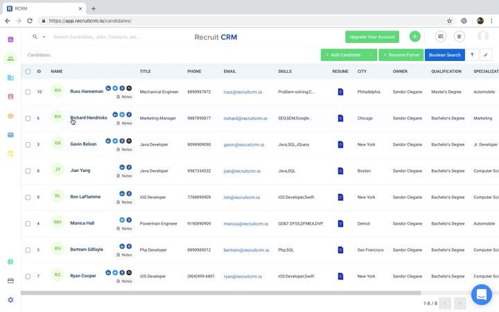
Task: Select Ron LaFlamme's row checkbox
Action: (x=28, y=198)
